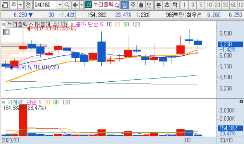
Task: Click the 1.28% value in quote bar
Action: pyautogui.click(x=142, y=15)
